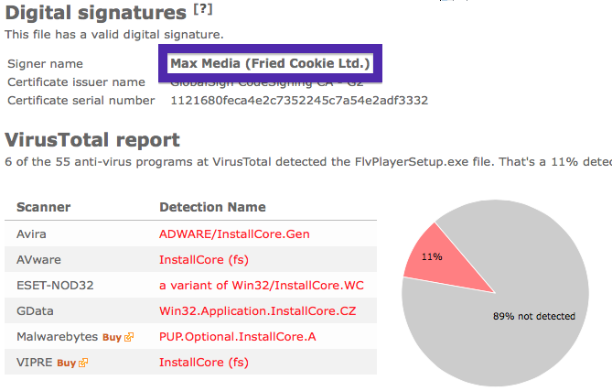Click InstallCore (fs) in the VIPRE row
This screenshot has height=391, width=612.
coord(204,363)
